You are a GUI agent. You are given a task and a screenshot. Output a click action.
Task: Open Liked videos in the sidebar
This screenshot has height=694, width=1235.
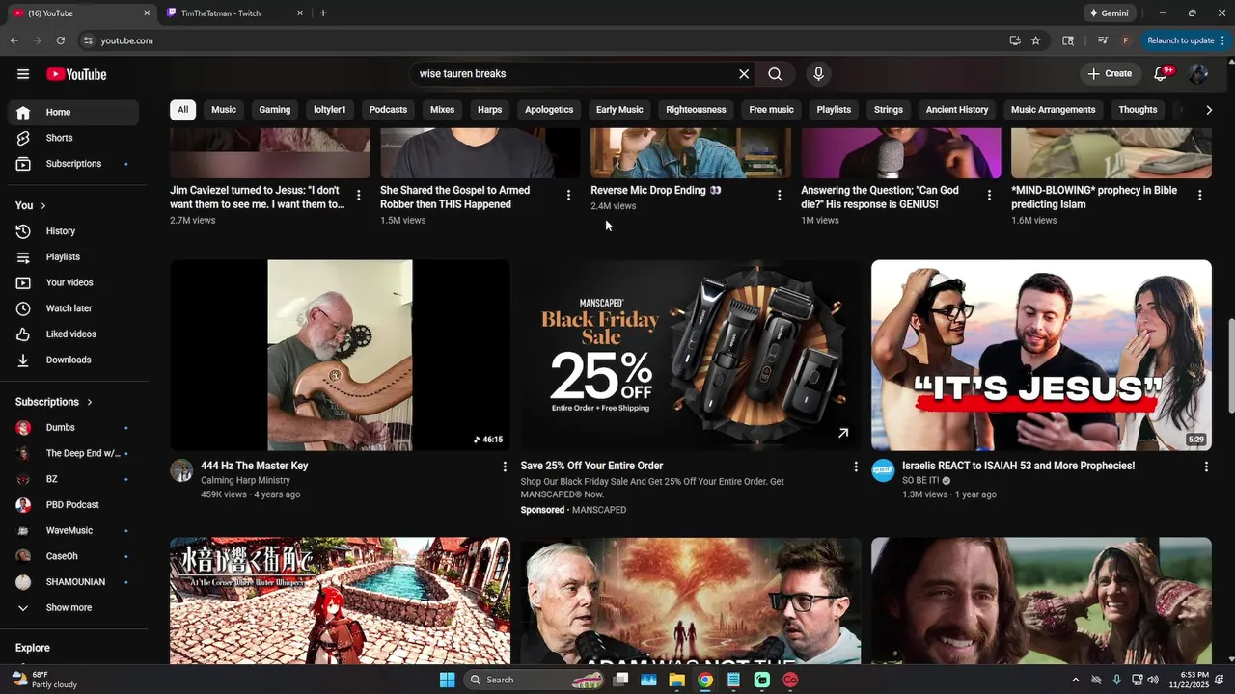coord(73,334)
